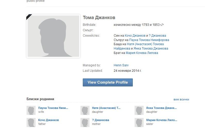Select ? Джанкова name in close relatives
This screenshot has width=205, height=136.
pyautogui.click(x=101, y=120)
